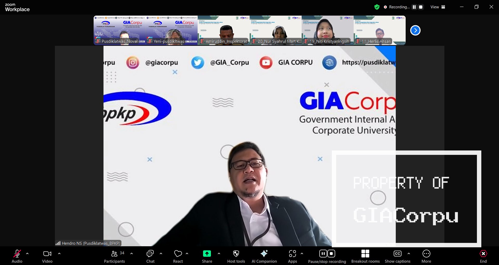The height and width of the screenshot is (265, 499).
Task: End the meeting
Action: tap(483, 256)
